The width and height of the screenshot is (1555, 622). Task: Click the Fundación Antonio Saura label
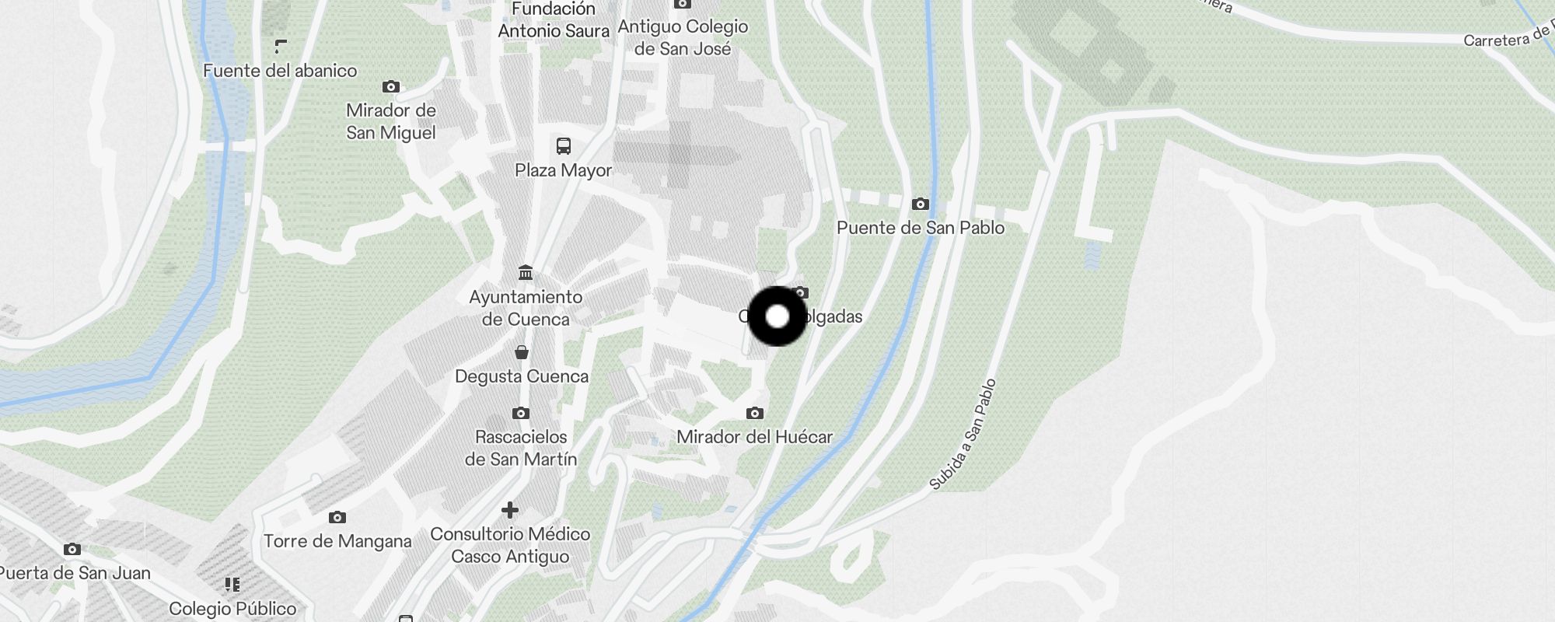coord(554,19)
